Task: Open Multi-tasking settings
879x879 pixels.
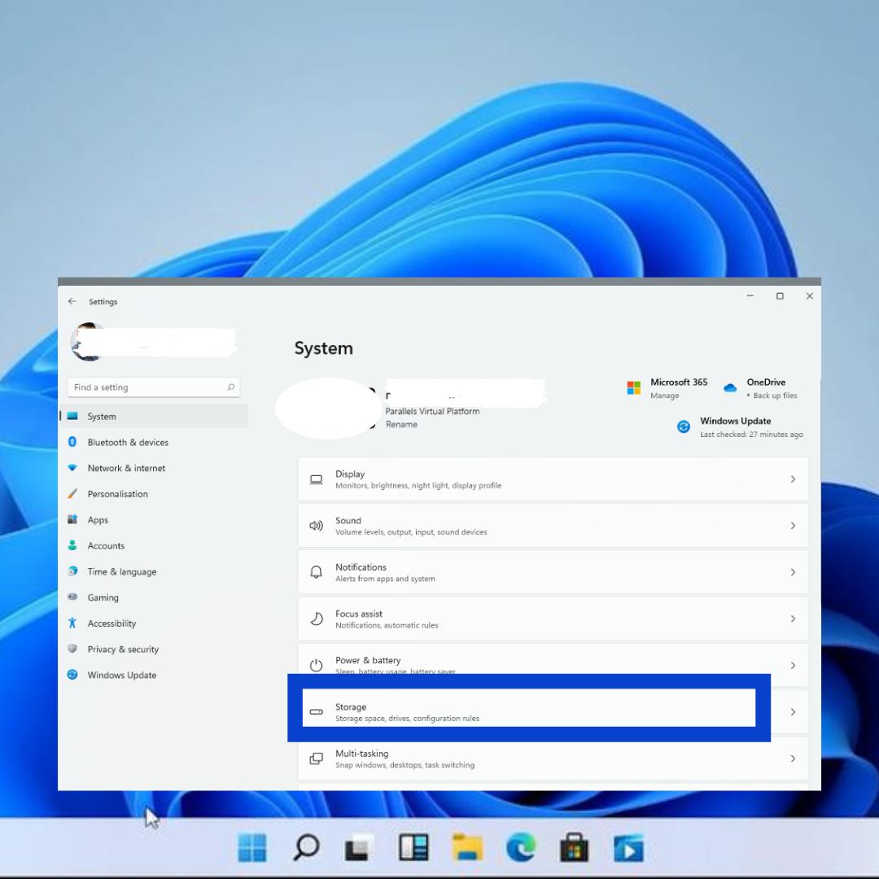Action: coord(553,758)
